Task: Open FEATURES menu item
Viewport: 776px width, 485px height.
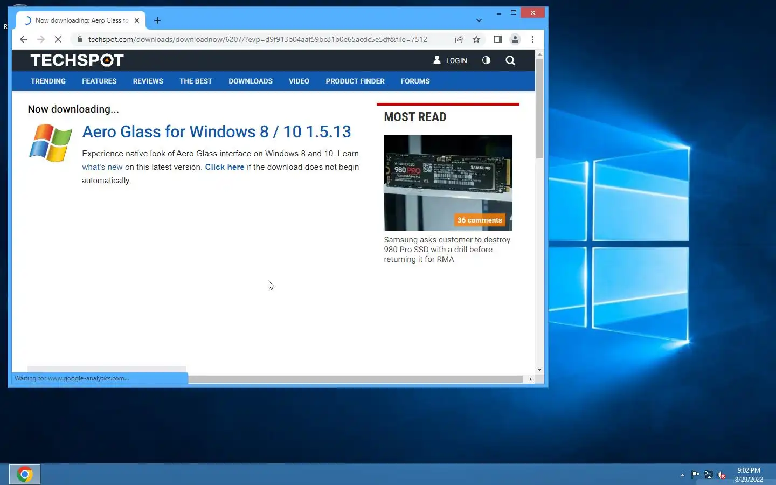Action: [99, 81]
